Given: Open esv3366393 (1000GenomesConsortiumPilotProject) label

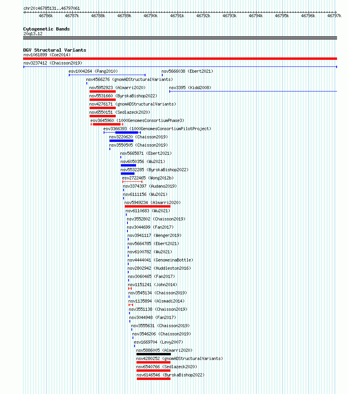Looking at the screenshot, I should [157, 129].
